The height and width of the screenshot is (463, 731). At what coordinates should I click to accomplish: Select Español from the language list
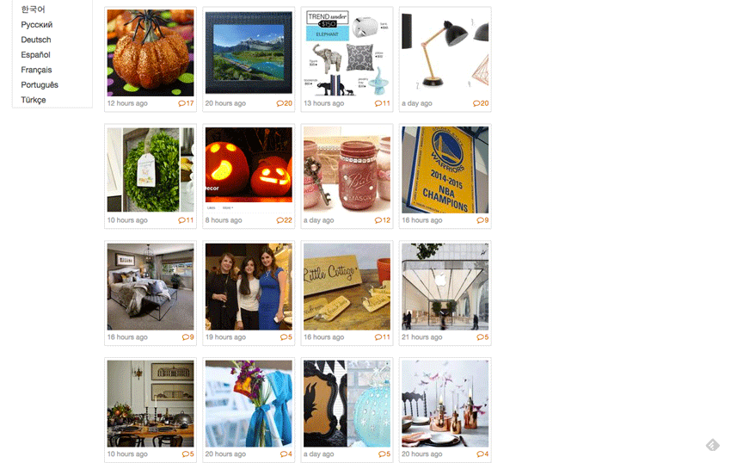tap(35, 54)
